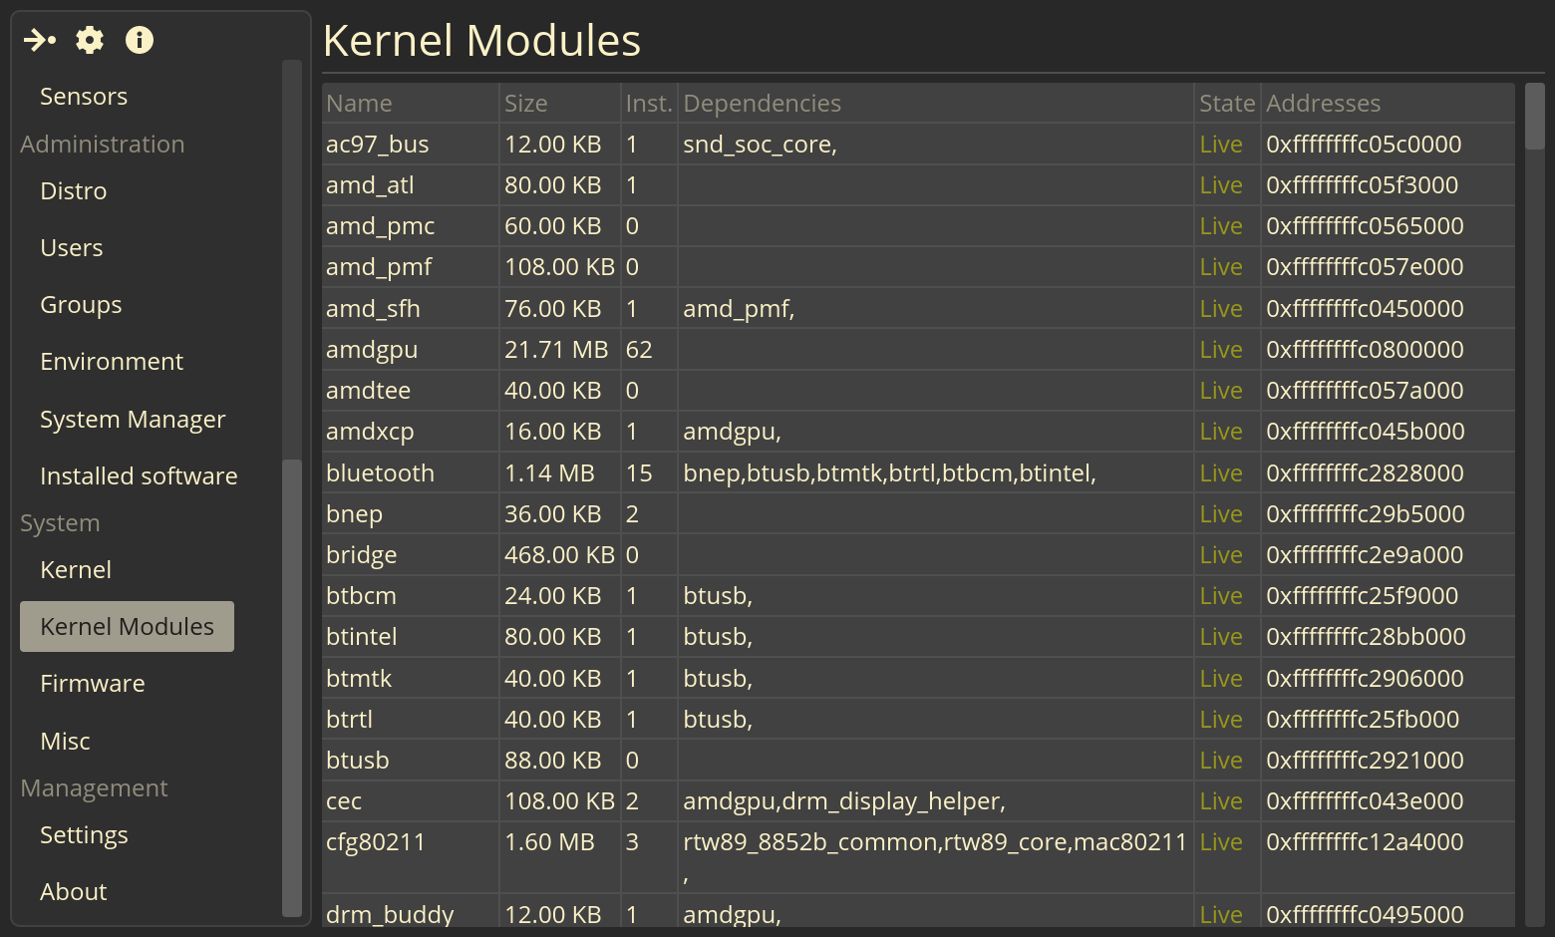Screen dimensions: 1555x937
Task: Select the Kernel Modules sidebar item
Action: (127, 627)
